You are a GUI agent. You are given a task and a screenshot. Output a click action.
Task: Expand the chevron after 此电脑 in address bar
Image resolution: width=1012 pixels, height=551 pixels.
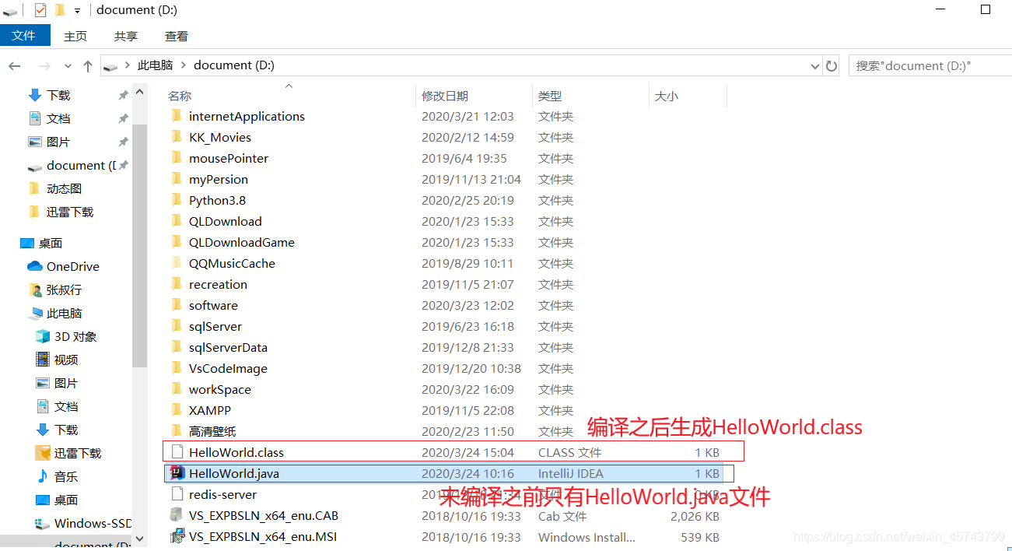coord(184,65)
